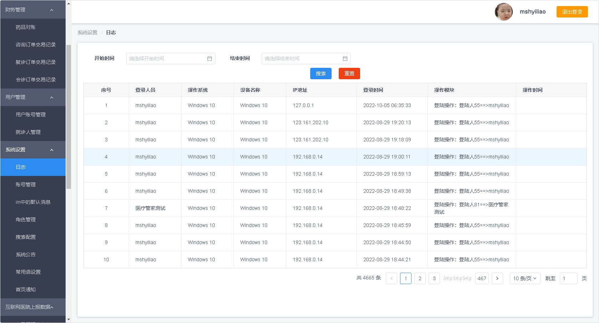Collapse the 系统设置 sidebar section
599x323 pixels.
[x=52, y=150]
